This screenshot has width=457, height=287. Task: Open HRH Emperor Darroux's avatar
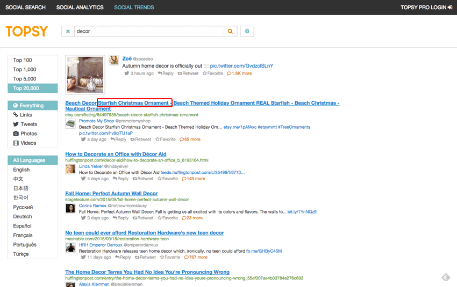pos(70,247)
